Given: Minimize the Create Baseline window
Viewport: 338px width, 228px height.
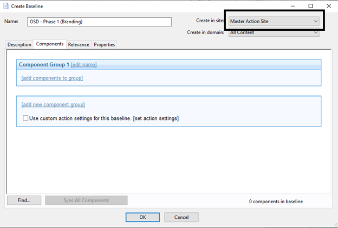Looking at the screenshot, I should coord(292,6).
